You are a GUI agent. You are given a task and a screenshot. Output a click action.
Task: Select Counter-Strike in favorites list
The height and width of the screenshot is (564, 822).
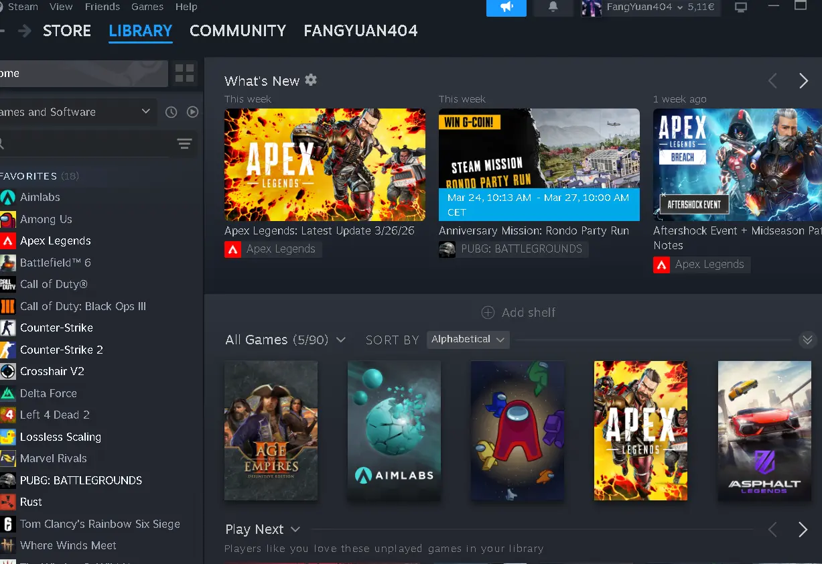[x=56, y=328]
